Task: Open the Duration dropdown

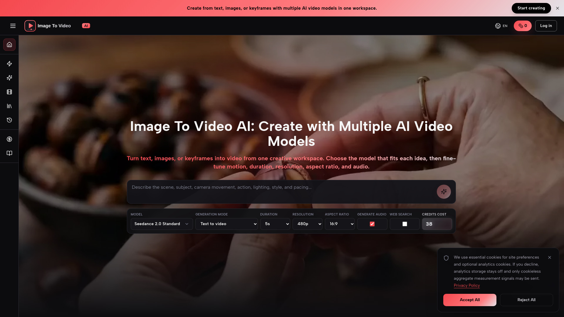Action: click(x=275, y=224)
